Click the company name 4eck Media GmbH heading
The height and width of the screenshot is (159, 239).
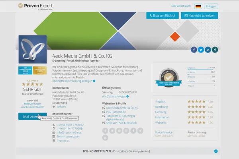pyautogui.click(x=82, y=56)
